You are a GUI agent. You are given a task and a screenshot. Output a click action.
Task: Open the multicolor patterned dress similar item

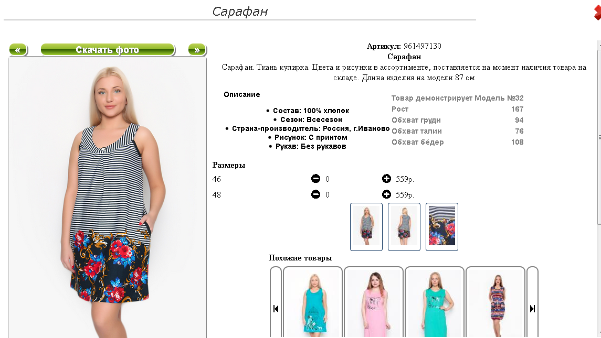click(x=495, y=303)
